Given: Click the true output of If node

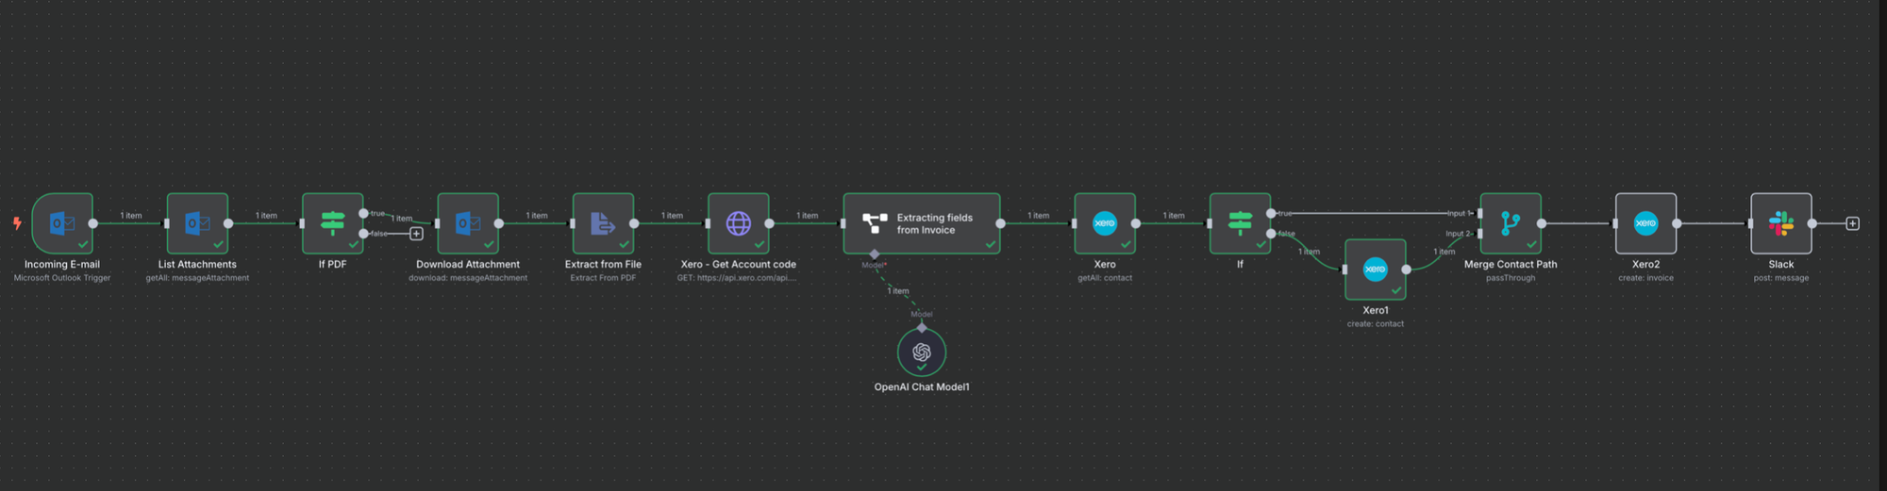Looking at the screenshot, I should [1271, 213].
